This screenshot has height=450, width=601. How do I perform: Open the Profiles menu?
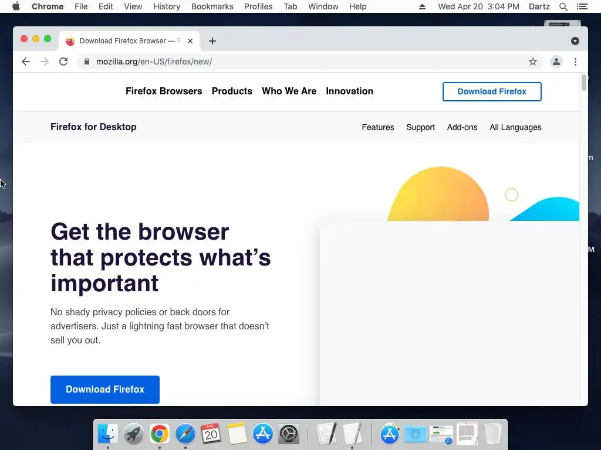click(x=258, y=6)
